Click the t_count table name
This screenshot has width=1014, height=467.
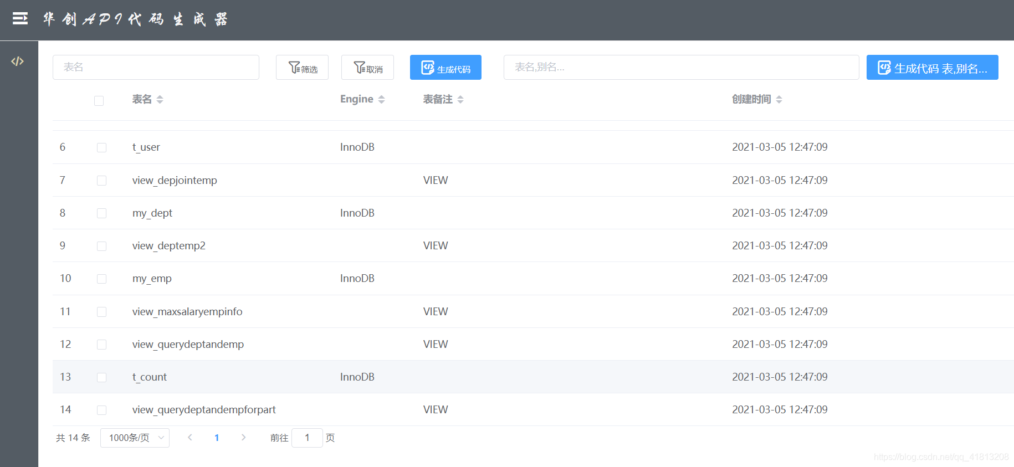coord(150,377)
